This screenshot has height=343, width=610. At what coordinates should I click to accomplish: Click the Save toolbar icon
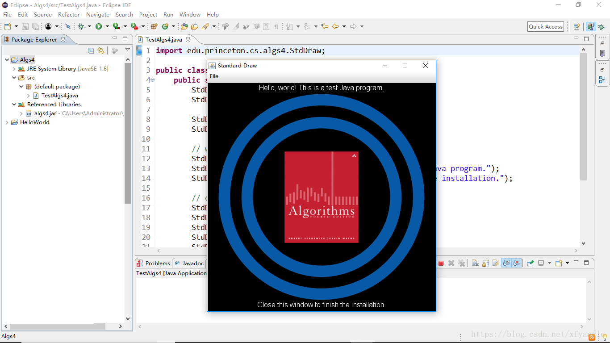(25, 26)
